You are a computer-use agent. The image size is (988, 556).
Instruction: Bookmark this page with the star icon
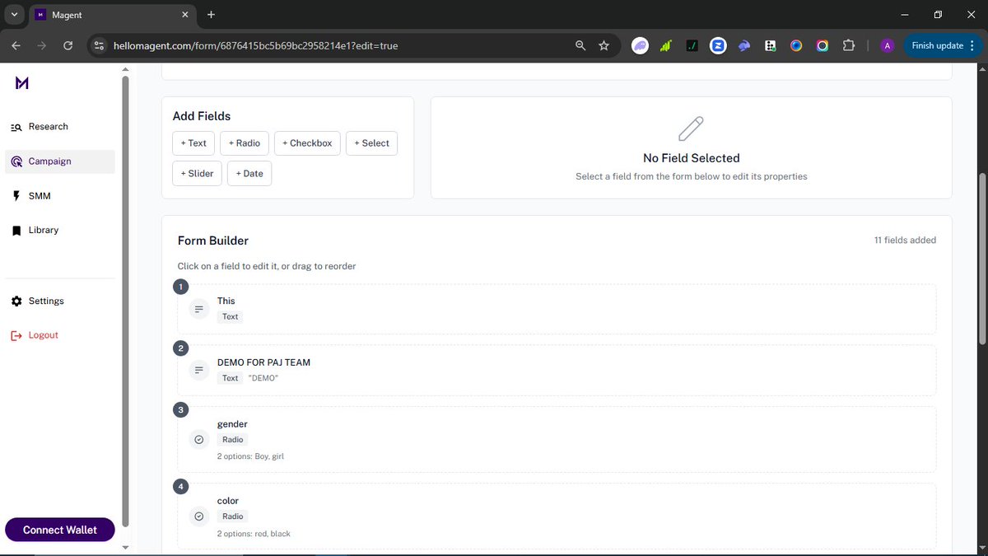click(604, 46)
